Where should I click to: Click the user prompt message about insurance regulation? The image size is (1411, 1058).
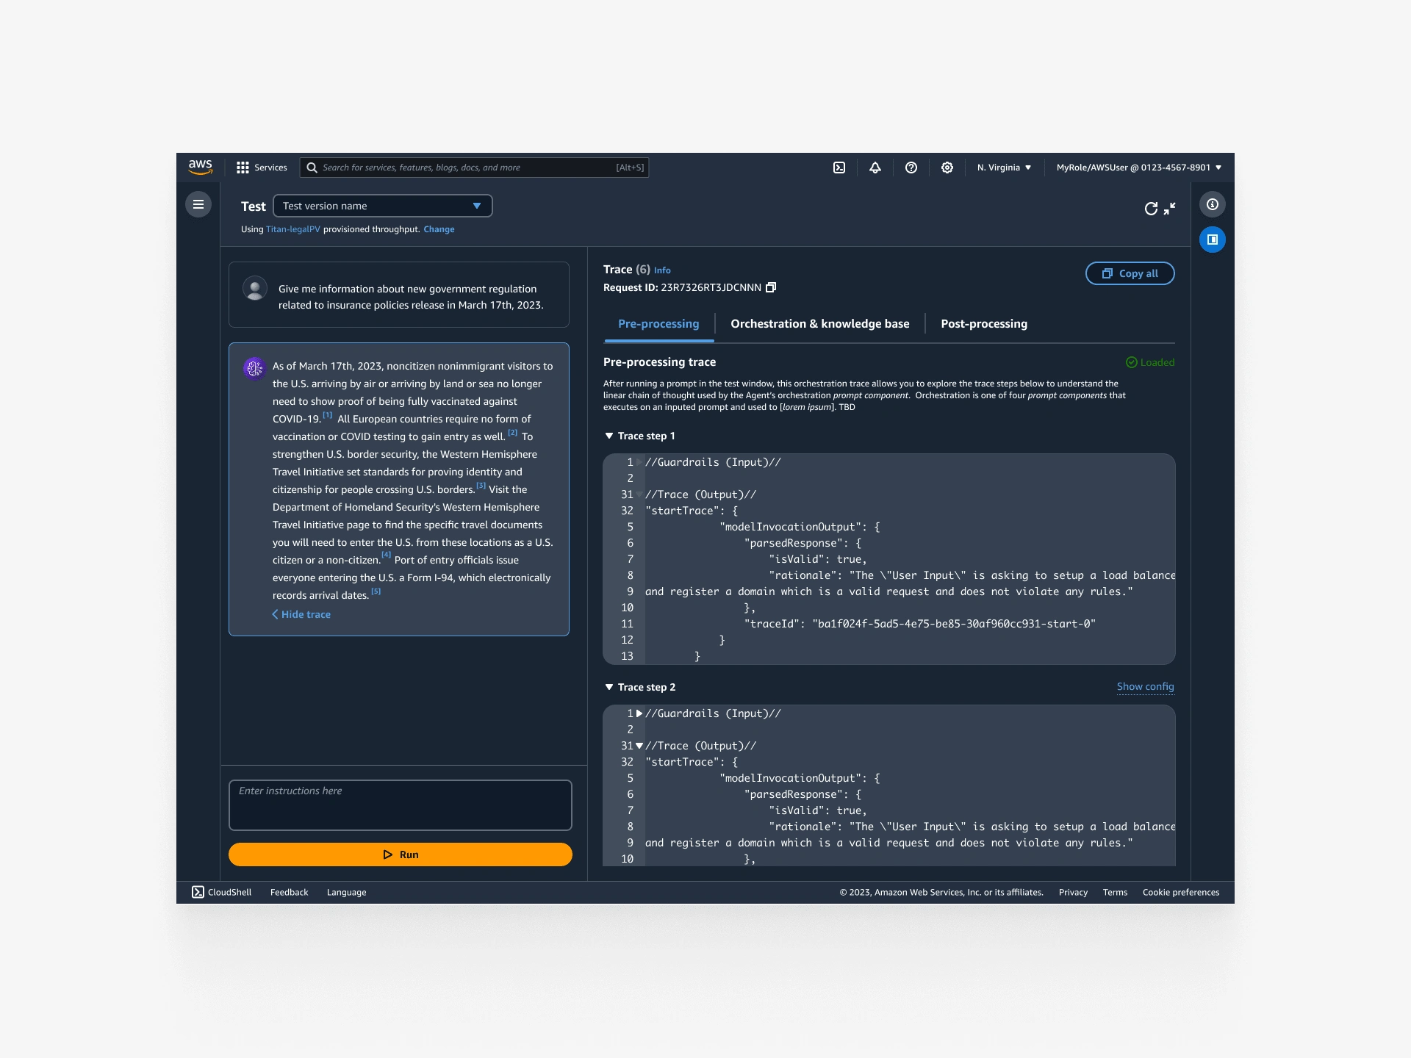(399, 295)
